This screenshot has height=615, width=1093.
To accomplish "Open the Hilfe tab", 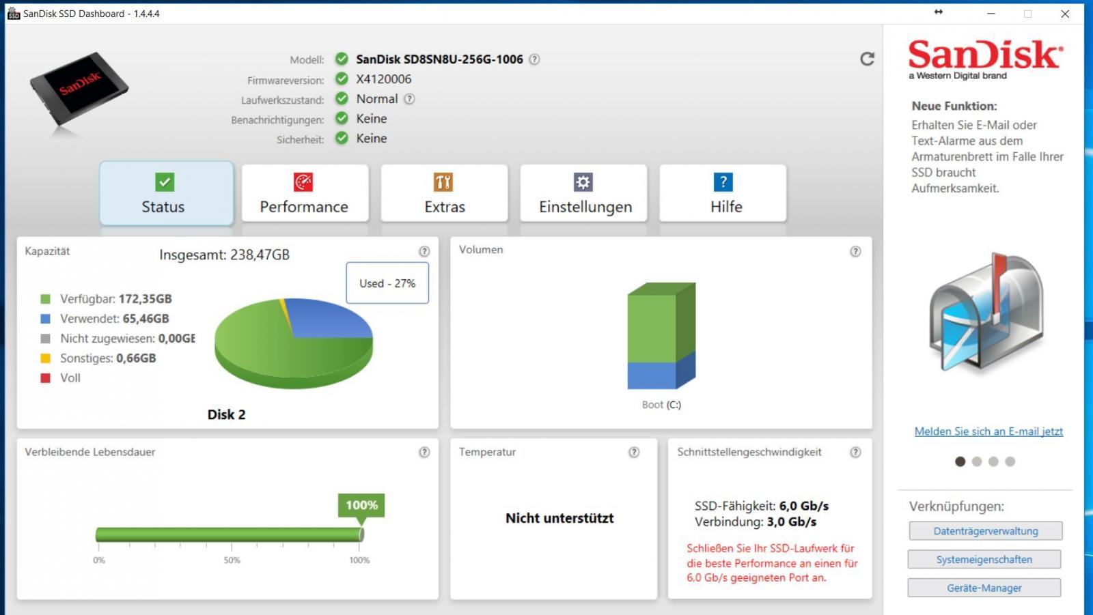I will [x=723, y=193].
